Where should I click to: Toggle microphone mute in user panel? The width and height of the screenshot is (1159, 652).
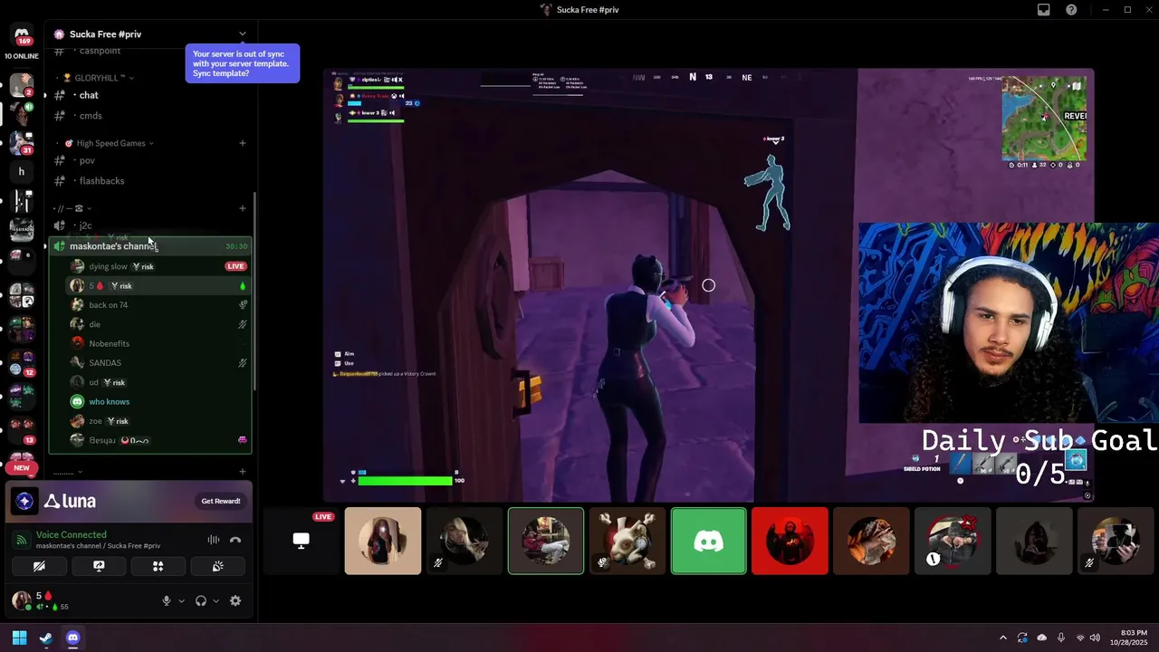tap(166, 600)
